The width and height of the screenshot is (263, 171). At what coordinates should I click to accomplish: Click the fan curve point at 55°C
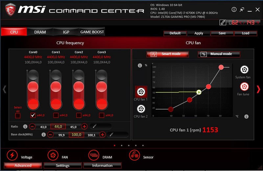click(x=190, y=100)
